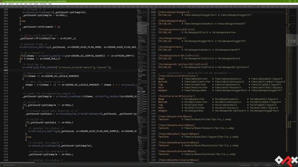The height and width of the screenshot is (167, 298).
Task: Click pstSample = orxNULL on line 438
Action: tap(51, 154)
